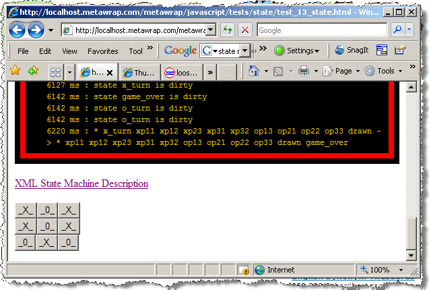Click the browser Back arrow button
The image size is (429, 290).
[x=18, y=30]
